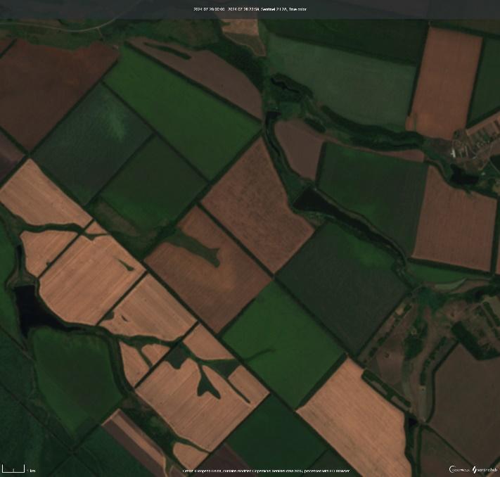Select the bright green field at bottom center
This screenshot has width=500, height=477.
click(280, 338)
